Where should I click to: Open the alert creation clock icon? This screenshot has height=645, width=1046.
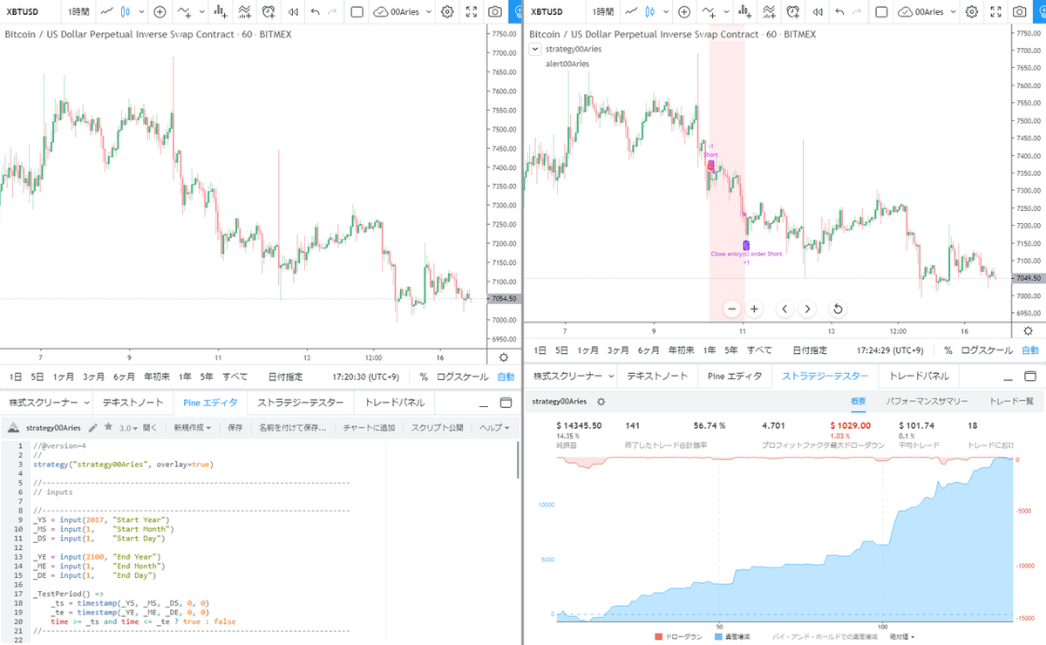pyautogui.click(x=268, y=11)
